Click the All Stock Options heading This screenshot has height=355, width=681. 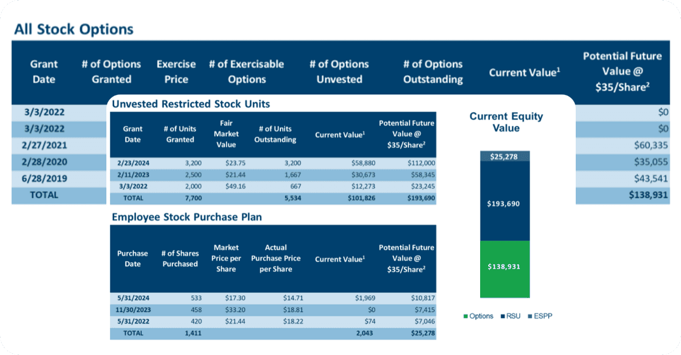[x=74, y=29]
